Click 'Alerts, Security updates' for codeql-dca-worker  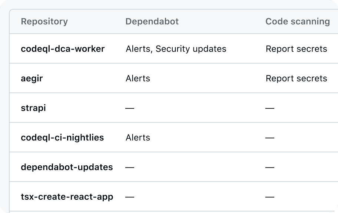point(176,49)
